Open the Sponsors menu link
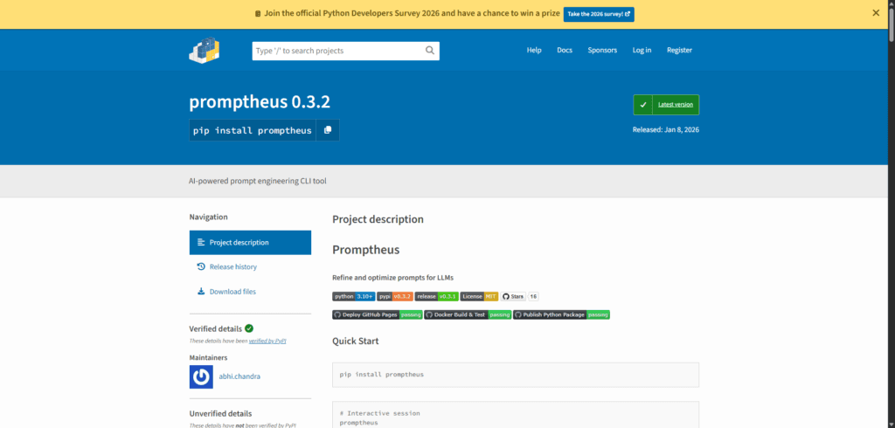Viewport: 895px width, 428px height. click(x=602, y=50)
